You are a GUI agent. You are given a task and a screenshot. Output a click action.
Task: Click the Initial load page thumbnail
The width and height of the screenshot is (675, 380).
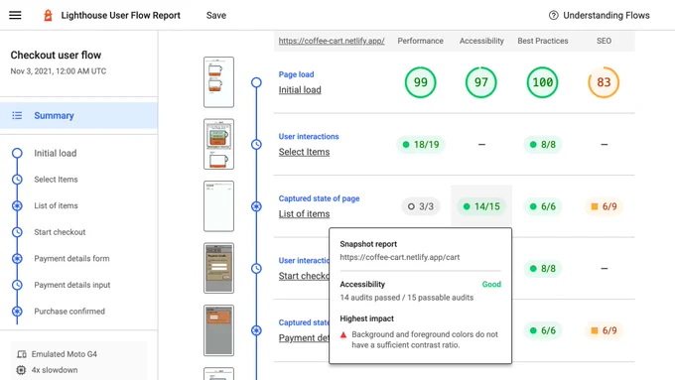(x=218, y=82)
